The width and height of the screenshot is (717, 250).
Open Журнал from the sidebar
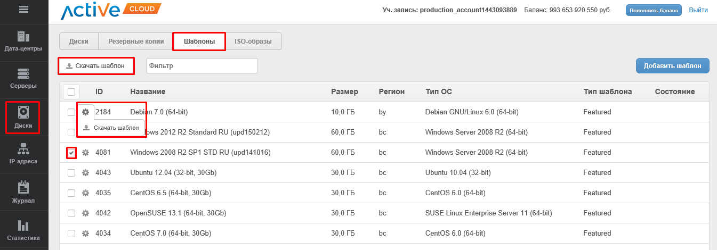[x=23, y=193]
